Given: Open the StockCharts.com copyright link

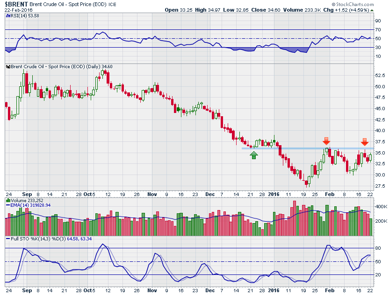Looking at the screenshot, I should (x=353, y=4).
